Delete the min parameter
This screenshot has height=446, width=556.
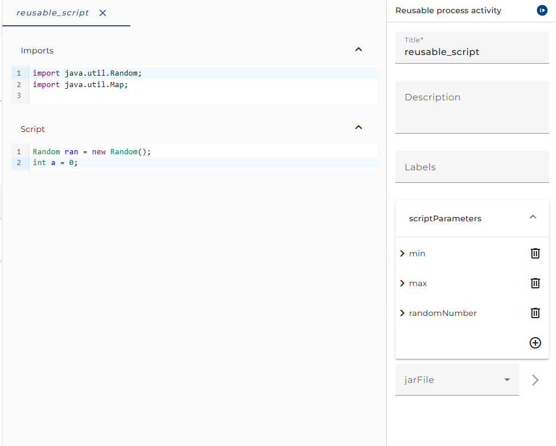pos(535,253)
